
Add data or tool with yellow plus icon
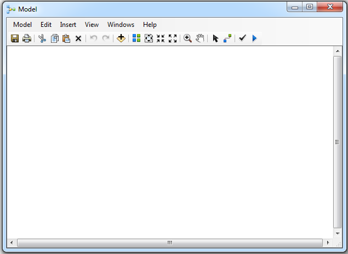click(x=121, y=38)
